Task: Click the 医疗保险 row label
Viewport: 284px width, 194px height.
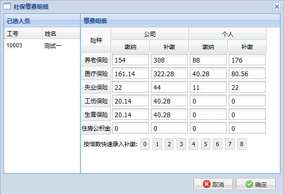Action: click(x=96, y=74)
